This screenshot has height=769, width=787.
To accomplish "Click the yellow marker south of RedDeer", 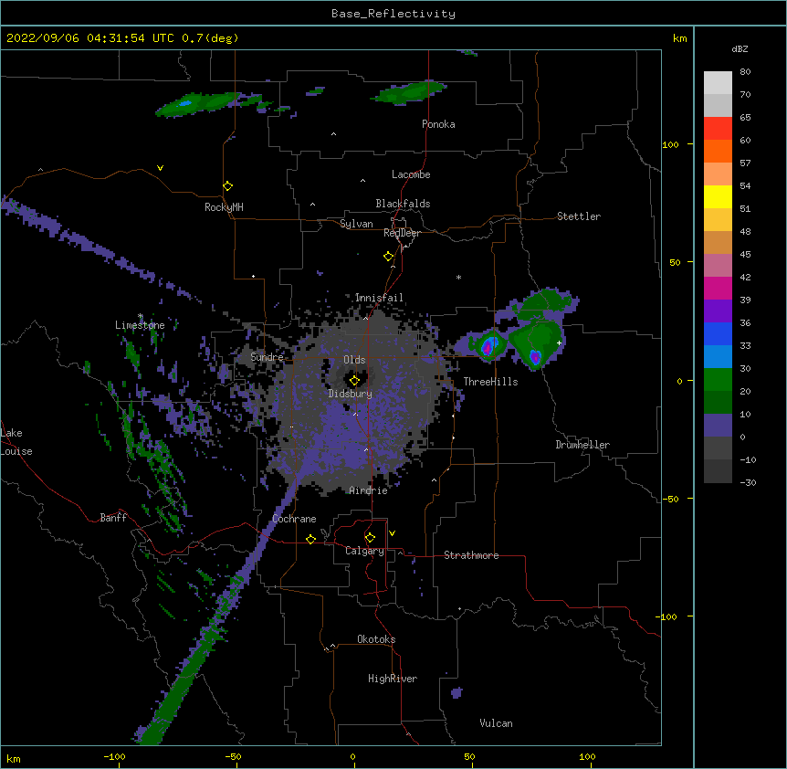I will point(388,257).
